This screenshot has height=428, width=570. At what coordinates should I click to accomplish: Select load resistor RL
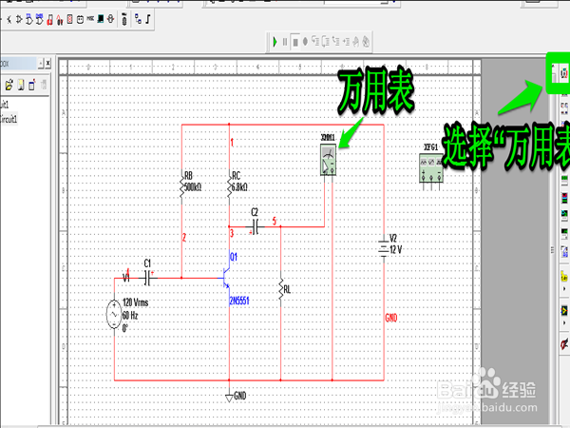point(280,289)
